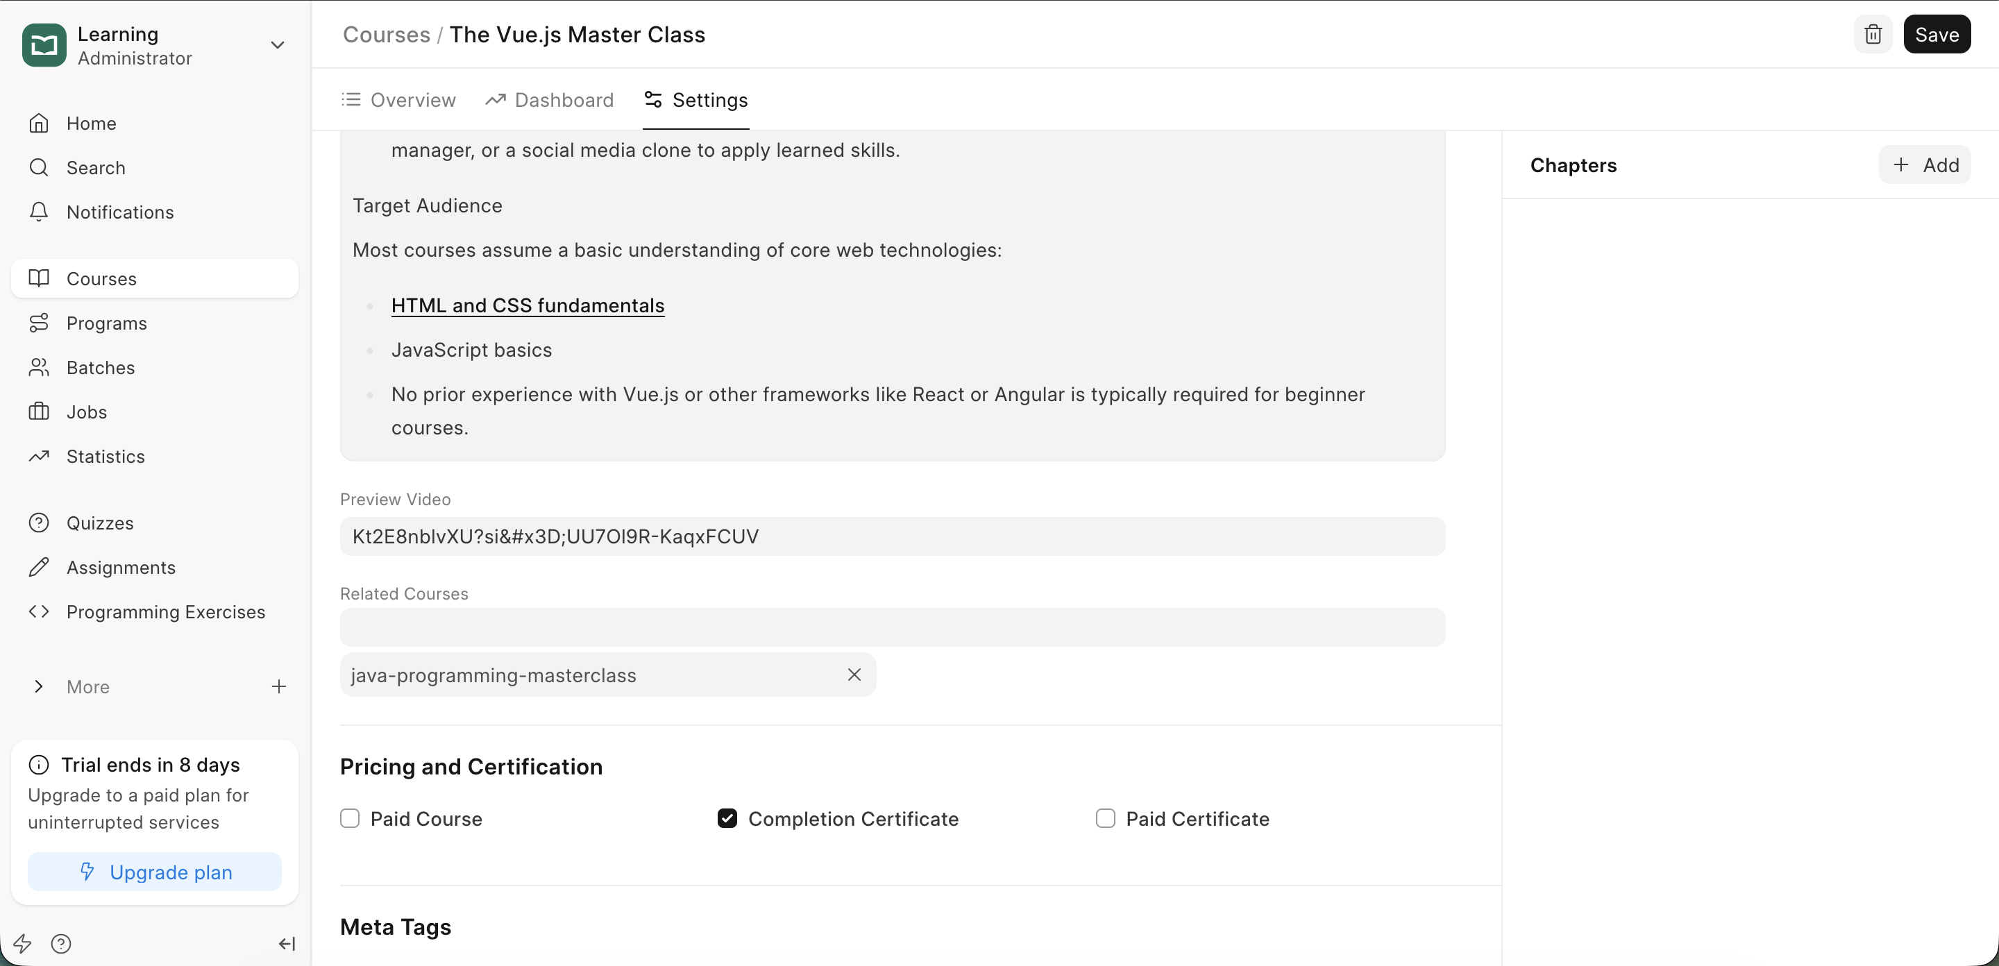Click into the Preview Video field

click(892, 536)
